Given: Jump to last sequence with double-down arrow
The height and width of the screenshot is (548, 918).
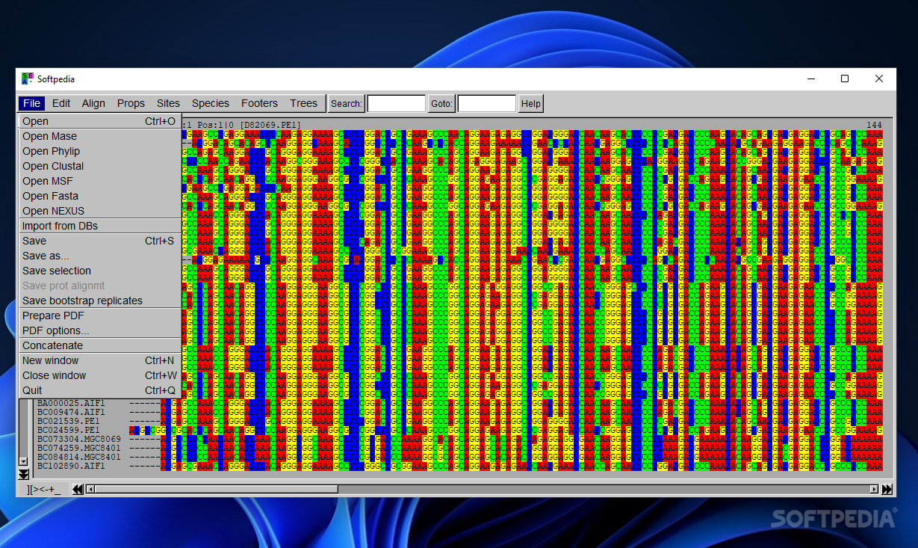Looking at the screenshot, I should [23, 474].
